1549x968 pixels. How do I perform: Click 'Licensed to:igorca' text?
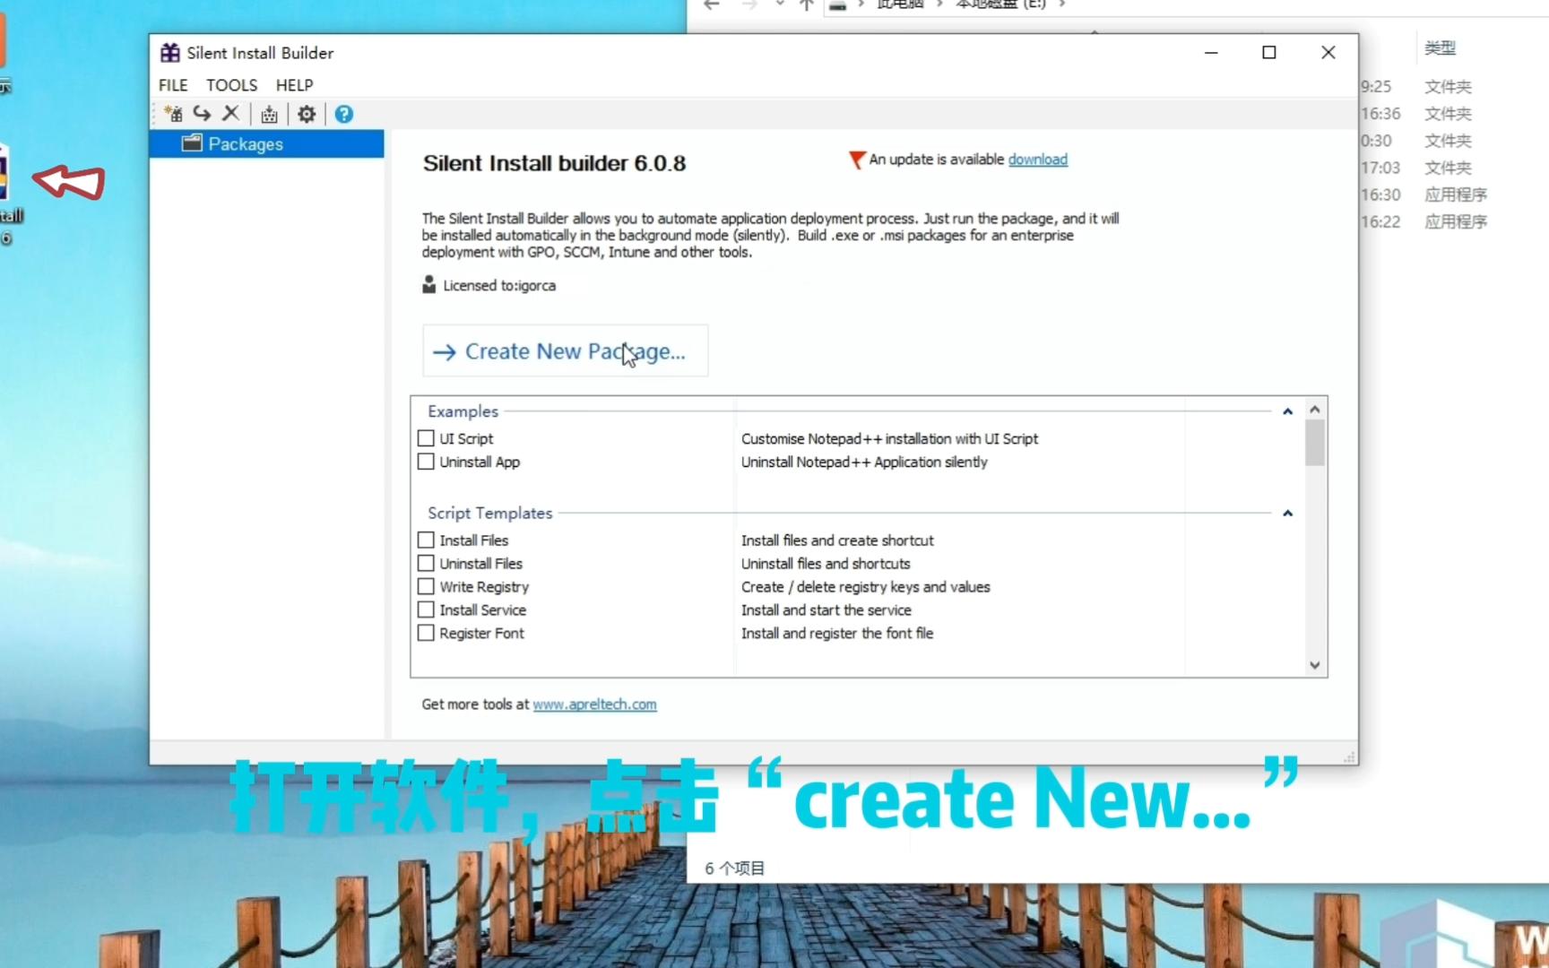pyautogui.click(x=499, y=286)
